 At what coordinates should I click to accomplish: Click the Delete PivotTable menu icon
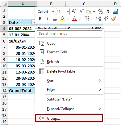point(42,71)
